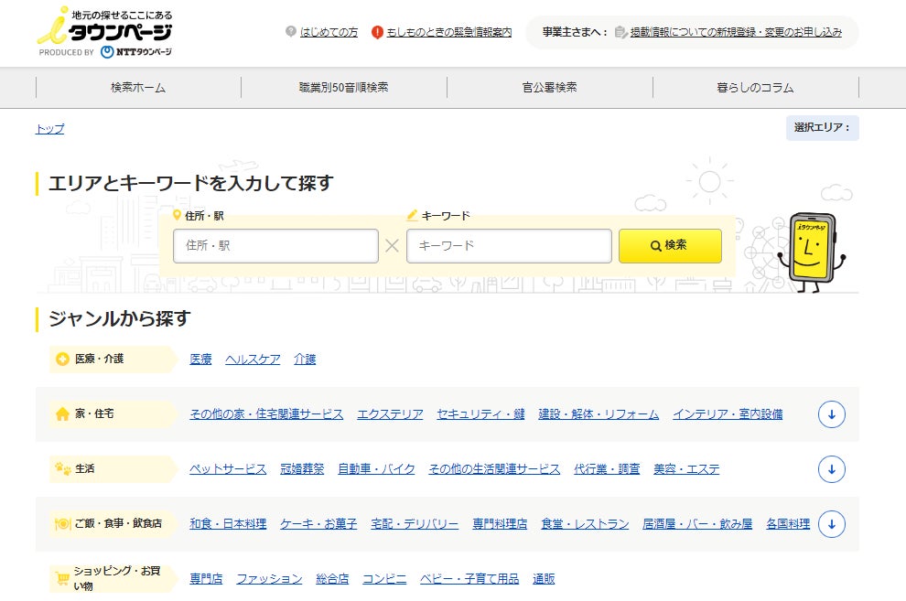Image resolution: width=906 pixels, height=601 pixels.
Task: Click the house icon beside 家・住宅
Action: [62, 414]
